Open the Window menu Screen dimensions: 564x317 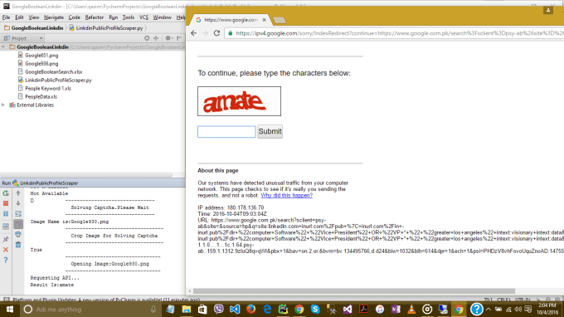(x=162, y=17)
